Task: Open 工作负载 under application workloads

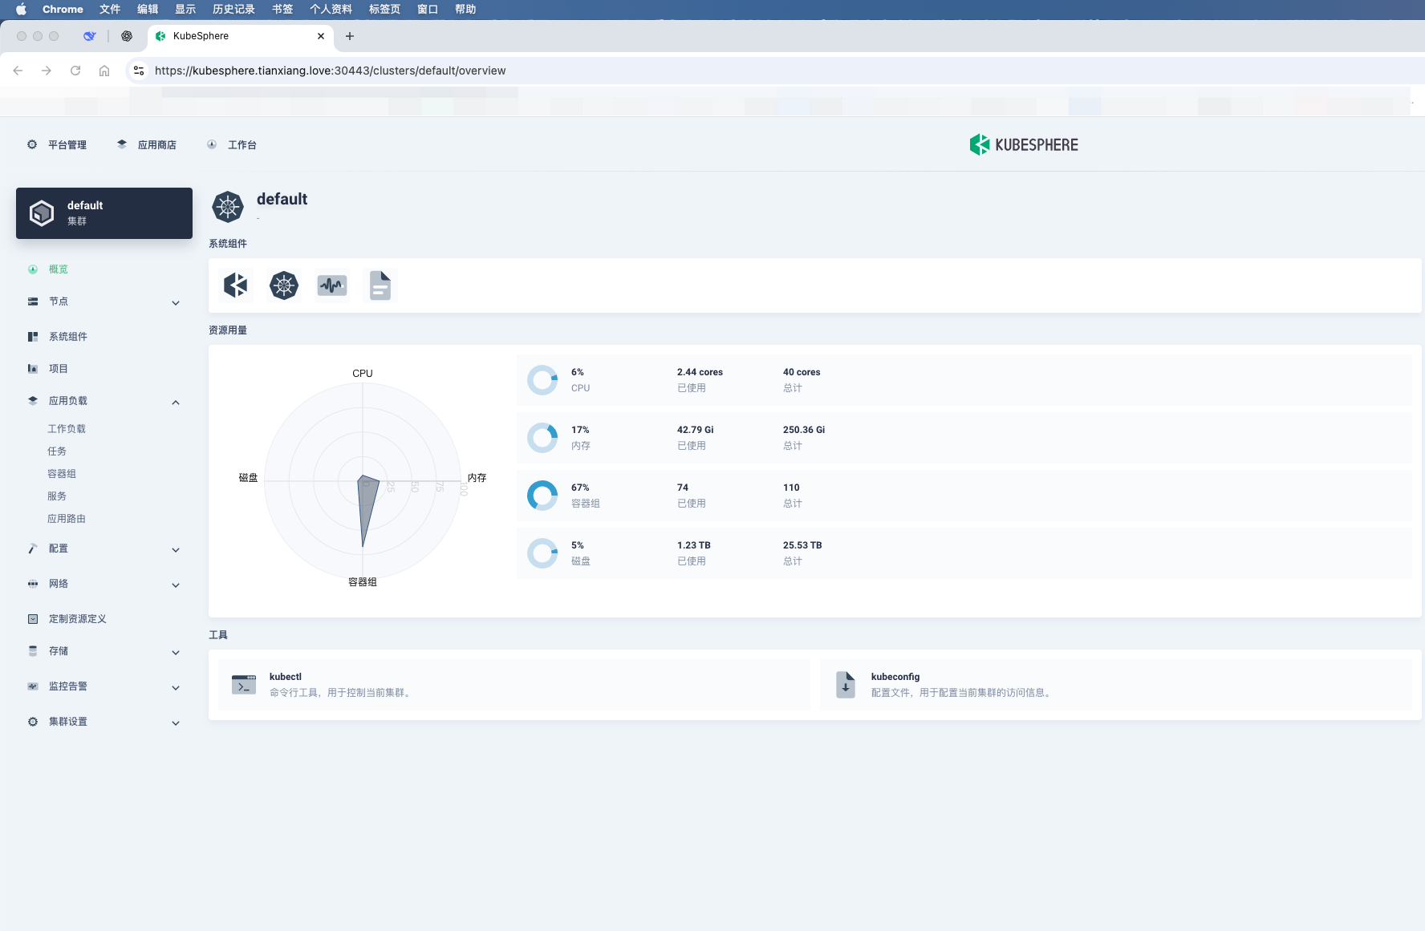Action: (67, 429)
